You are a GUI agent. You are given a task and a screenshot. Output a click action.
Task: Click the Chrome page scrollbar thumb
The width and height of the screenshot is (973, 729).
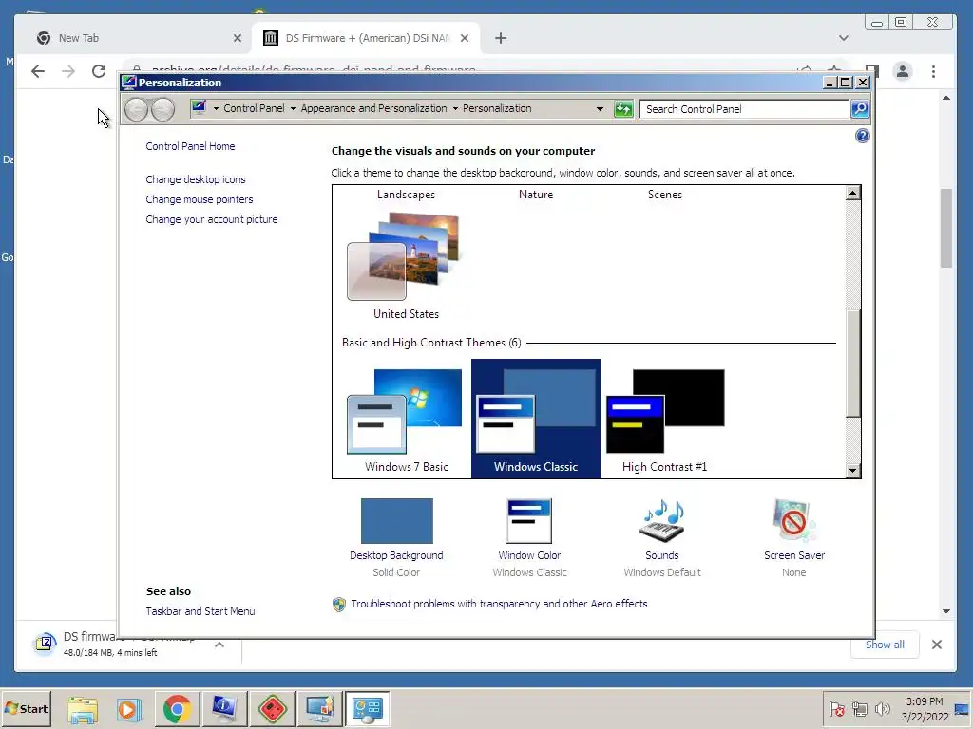[945, 228]
